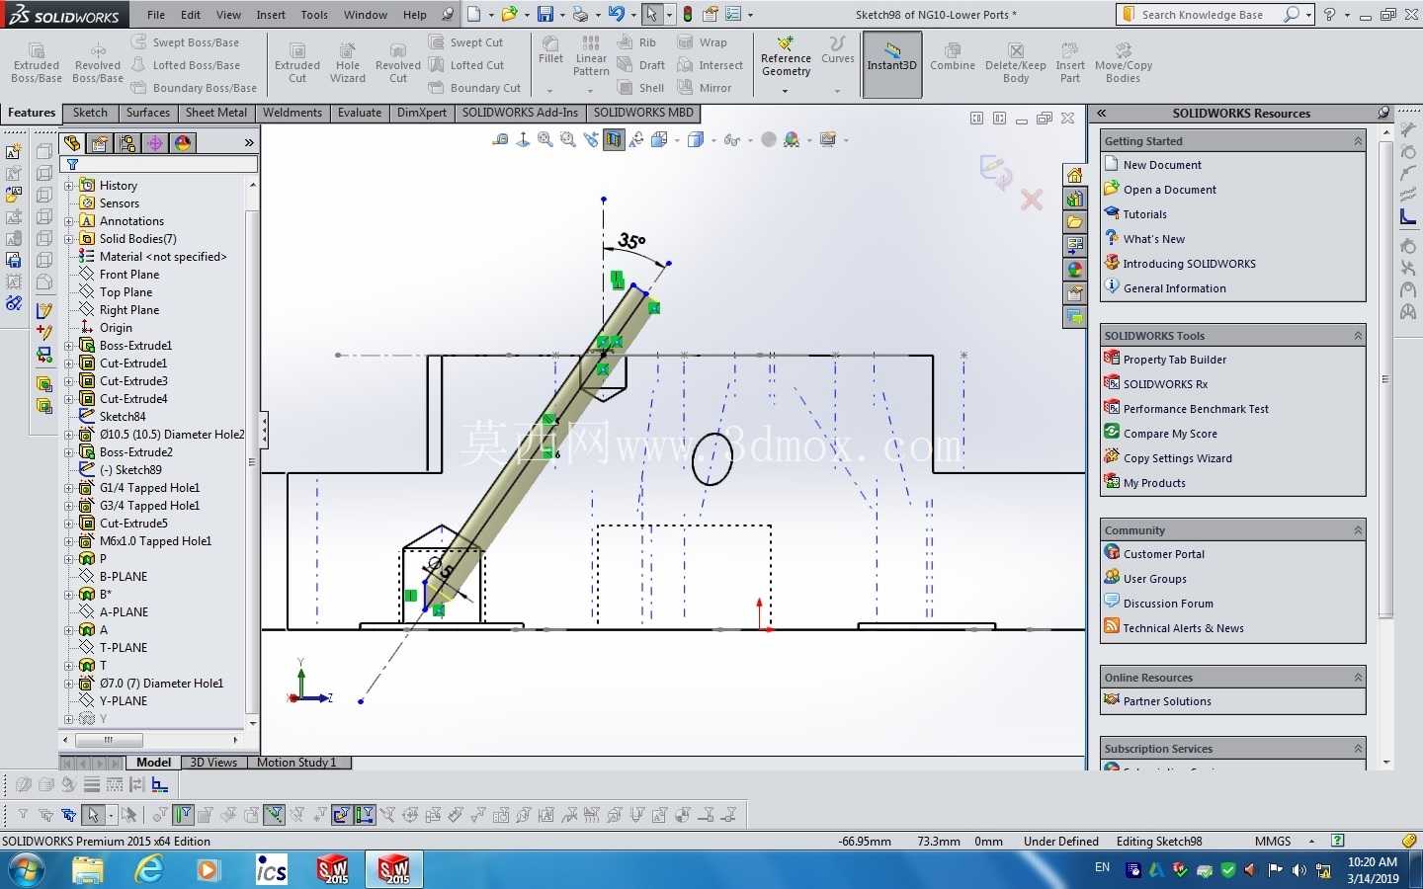This screenshot has width=1423, height=889.
Task: Select the Move/Copy Bodies icon
Action: pos(1124,63)
